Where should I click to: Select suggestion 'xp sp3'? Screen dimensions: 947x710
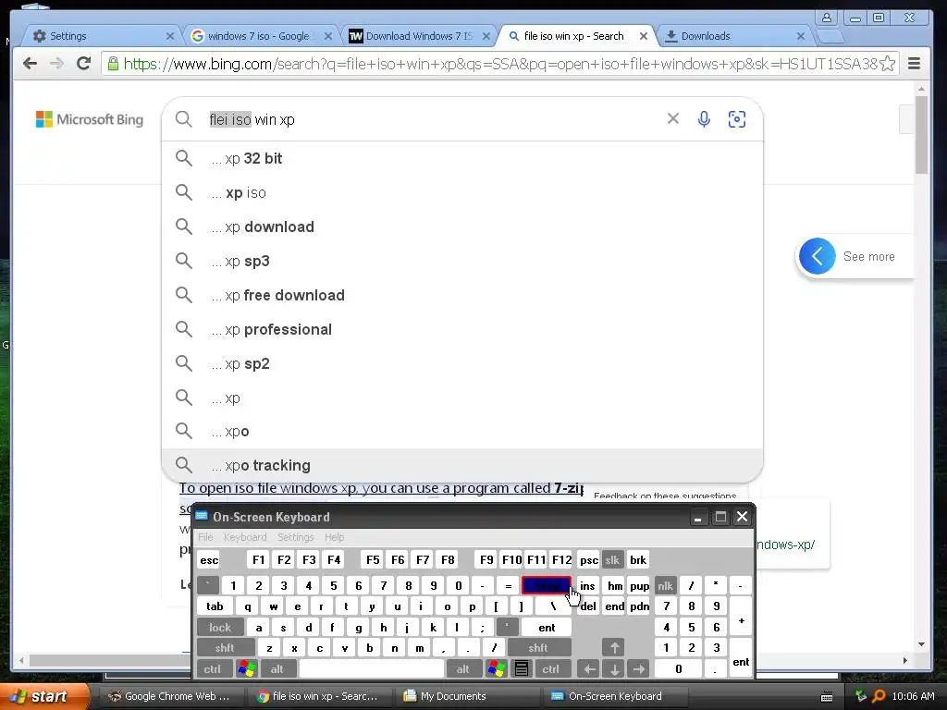pos(462,261)
